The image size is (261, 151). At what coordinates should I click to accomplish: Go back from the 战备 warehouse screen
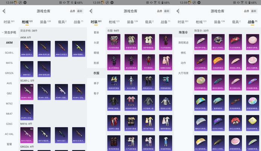click(x=178, y=11)
